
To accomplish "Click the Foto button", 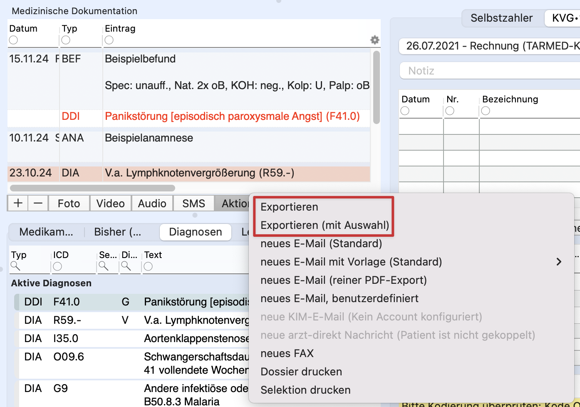I will click(69, 203).
